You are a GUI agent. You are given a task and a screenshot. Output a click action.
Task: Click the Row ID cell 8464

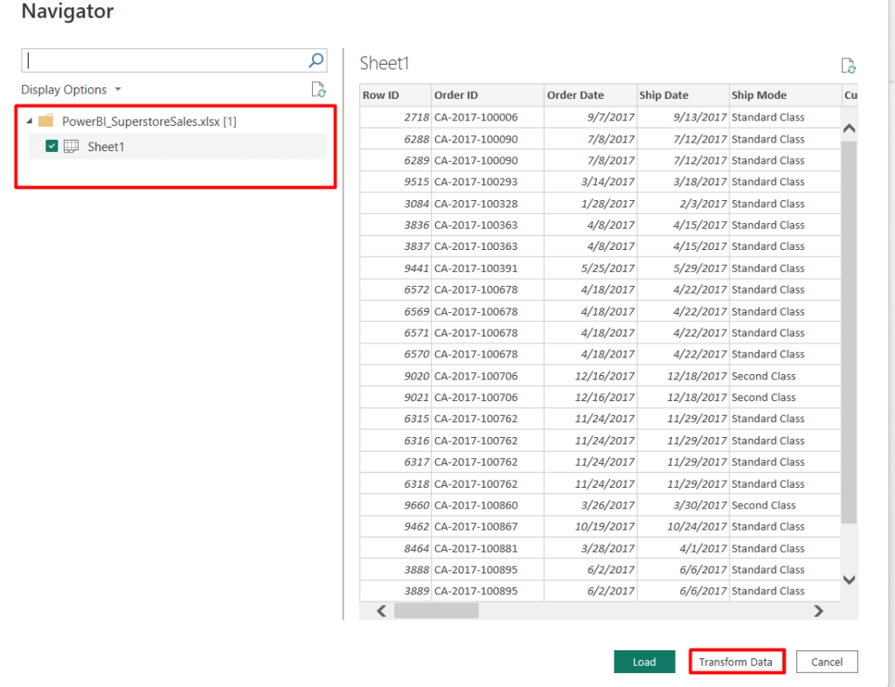(x=395, y=548)
